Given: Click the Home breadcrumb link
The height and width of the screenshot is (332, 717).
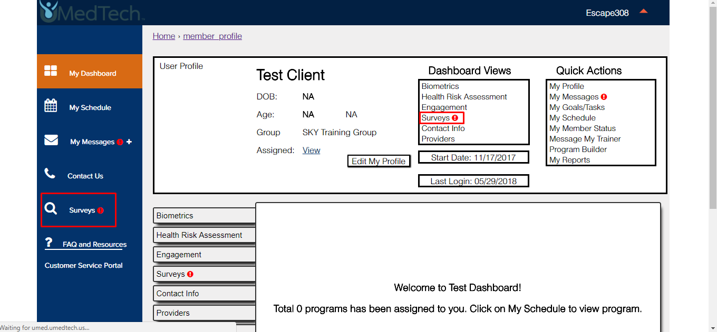Looking at the screenshot, I should pos(164,36).
